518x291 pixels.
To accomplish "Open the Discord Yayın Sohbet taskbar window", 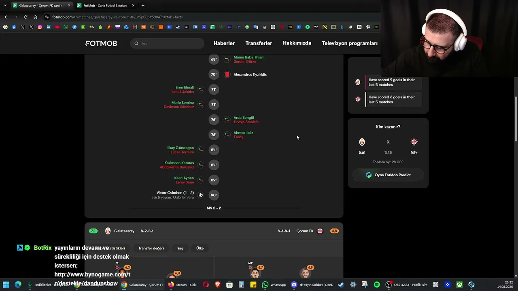I will (x=312, y=285).
